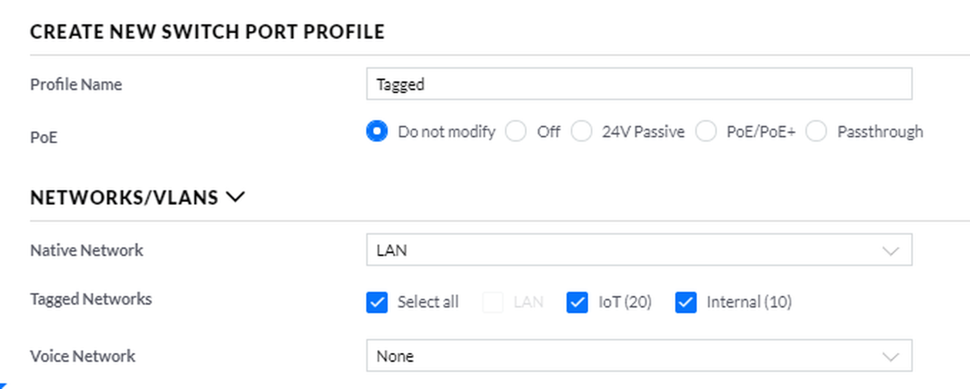The image size is (970, 389).
Task: Select the 'Do not modify' PoE option
Action: (x=377, y=131)
